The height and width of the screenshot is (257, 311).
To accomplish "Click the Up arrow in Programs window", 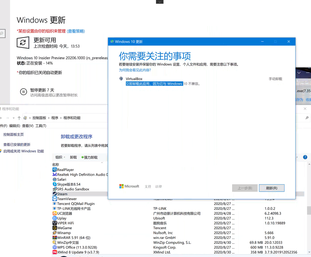I will (19, 118).
